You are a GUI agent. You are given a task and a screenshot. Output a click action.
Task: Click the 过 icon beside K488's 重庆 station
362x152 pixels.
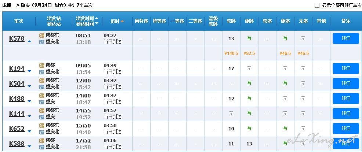(x=41, y=102)
